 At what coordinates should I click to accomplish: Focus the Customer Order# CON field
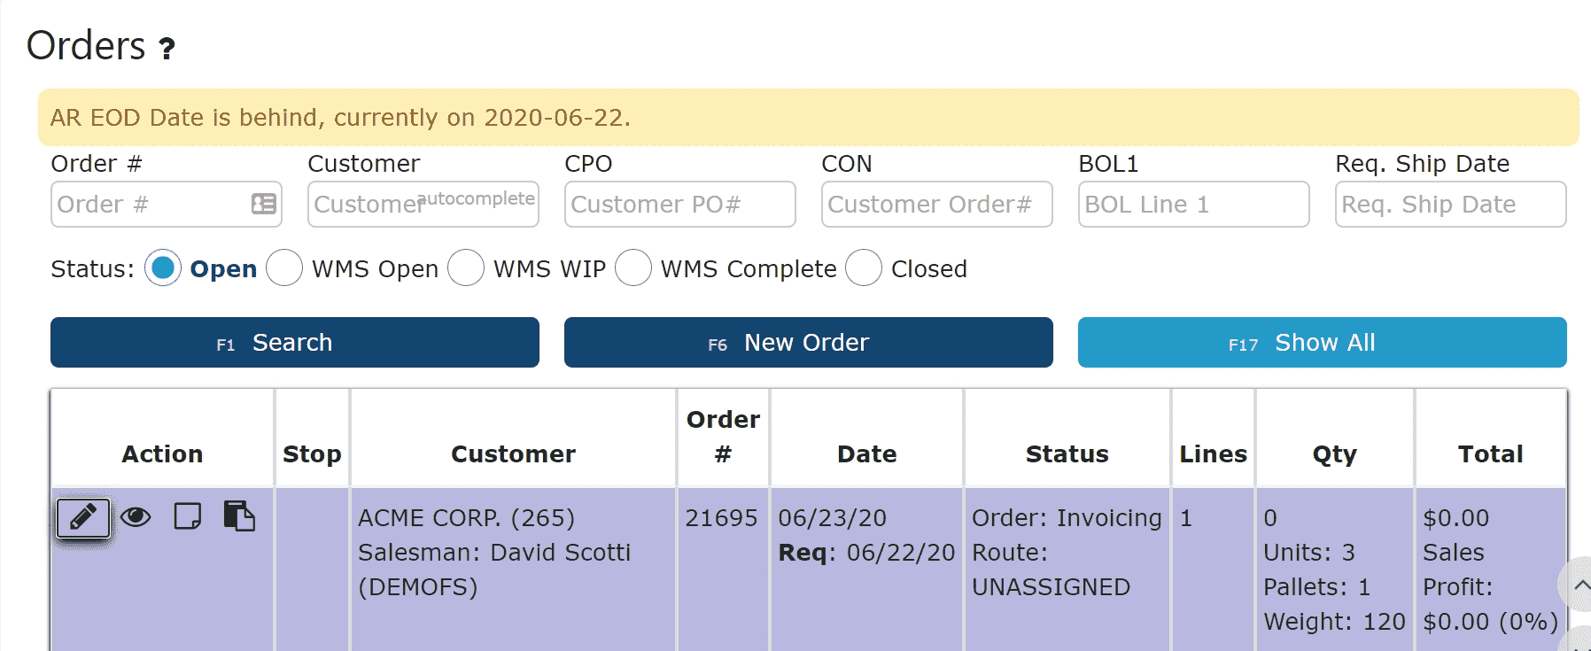(x=936, y=205)
